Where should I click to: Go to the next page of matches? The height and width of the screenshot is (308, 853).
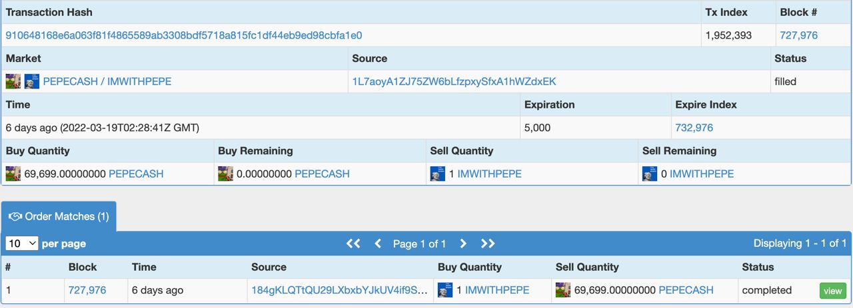pos(463,243)
